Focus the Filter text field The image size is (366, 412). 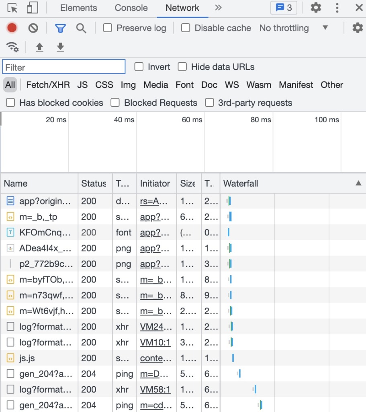pos(64,67)
